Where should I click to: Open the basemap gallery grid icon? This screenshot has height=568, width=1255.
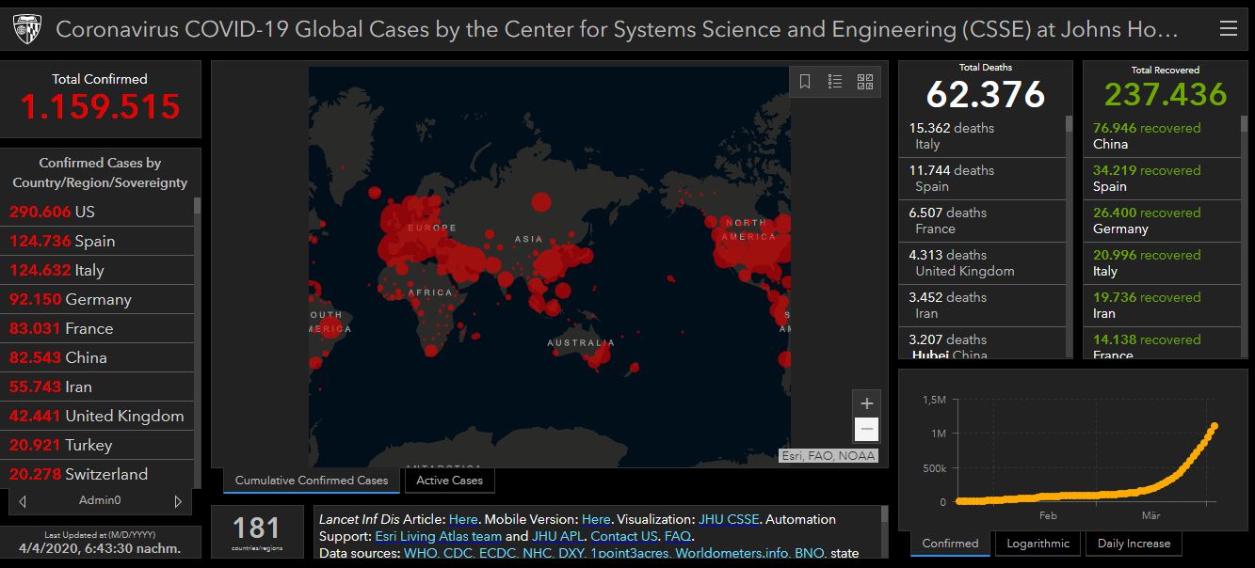[865, 82]
